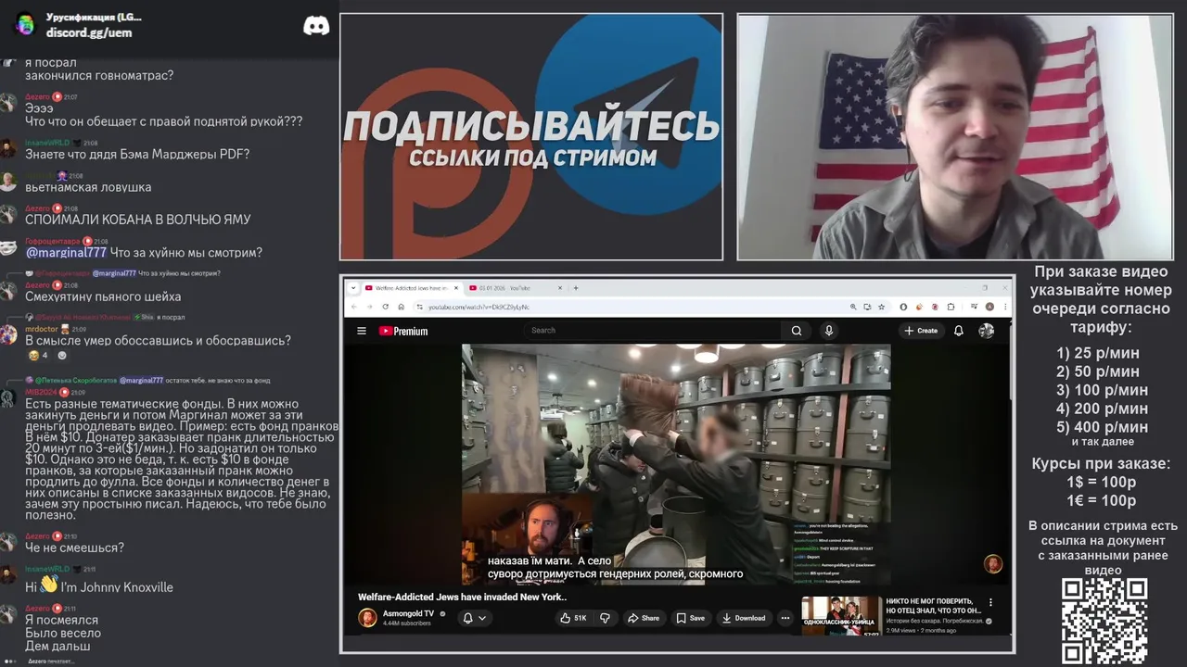Click the site info icon in address bar
The height and width of the screenshot is (667, 1187).
[419, 307]
